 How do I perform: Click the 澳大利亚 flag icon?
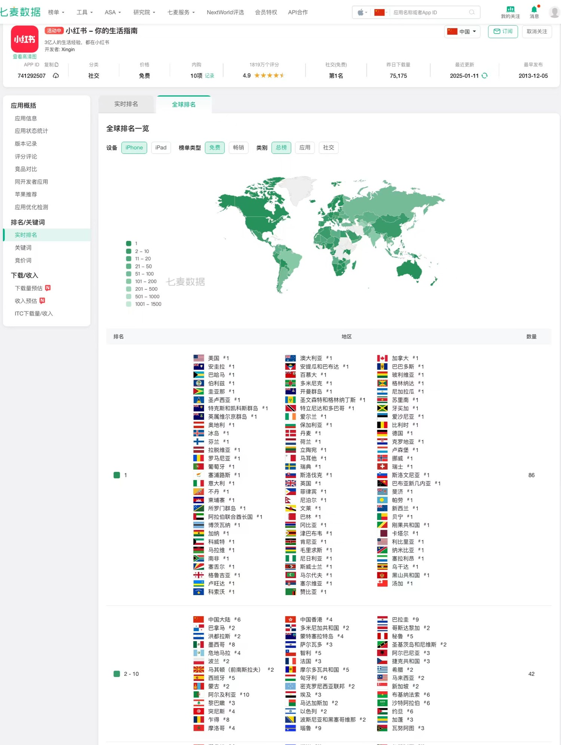click(291, 358)
